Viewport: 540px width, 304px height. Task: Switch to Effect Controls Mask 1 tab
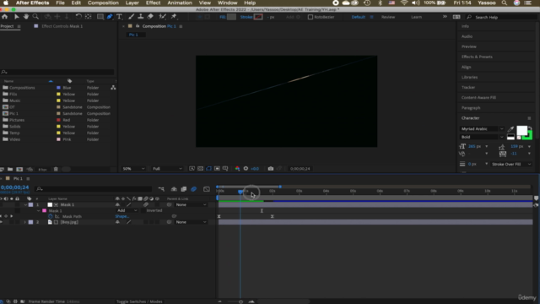(x=62, y=26)
